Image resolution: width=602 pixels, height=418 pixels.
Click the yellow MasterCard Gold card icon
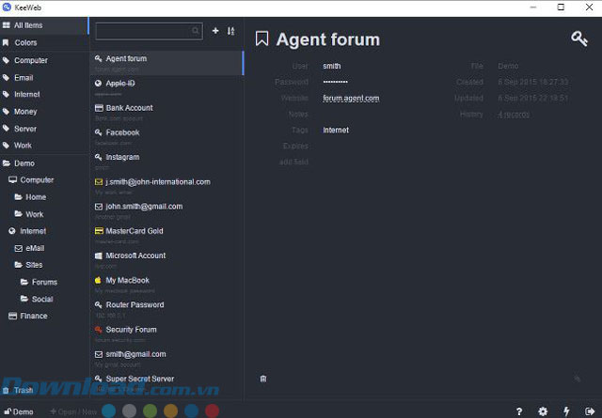click(x=99, y=231)
